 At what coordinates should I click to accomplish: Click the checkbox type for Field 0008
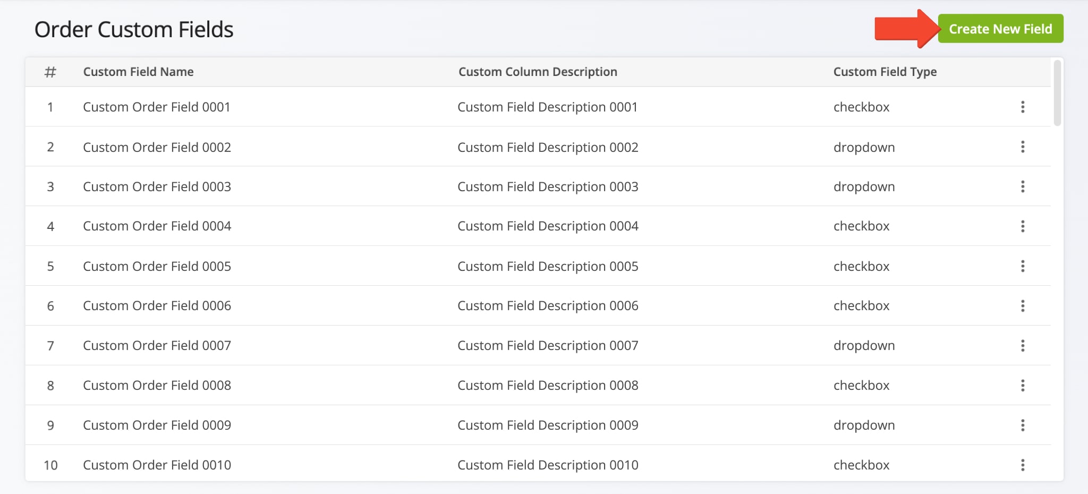point(861,386)
